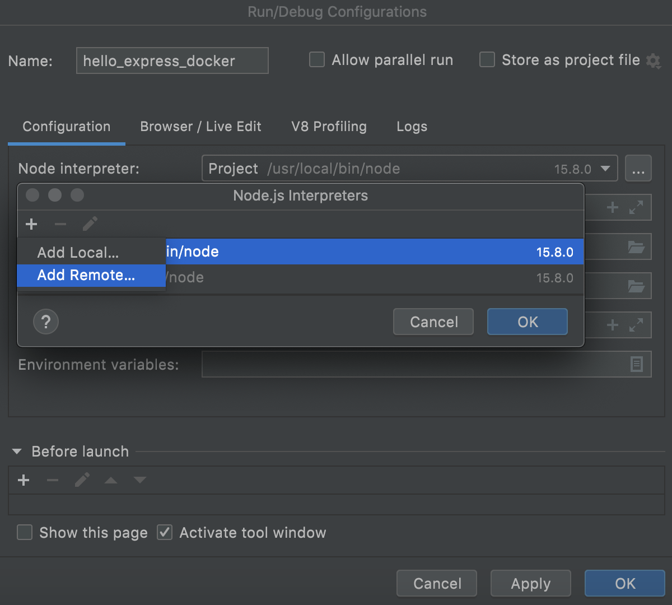Open the Environment variables editor icon
The height and width of the screenshot is (605, 672).
pos(637,364)
